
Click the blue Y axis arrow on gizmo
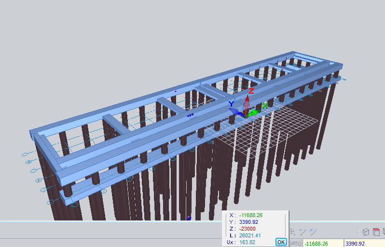(234, 109)
